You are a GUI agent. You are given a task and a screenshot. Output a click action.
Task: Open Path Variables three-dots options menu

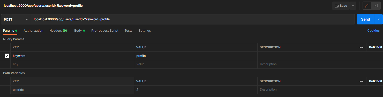point(362,81)
